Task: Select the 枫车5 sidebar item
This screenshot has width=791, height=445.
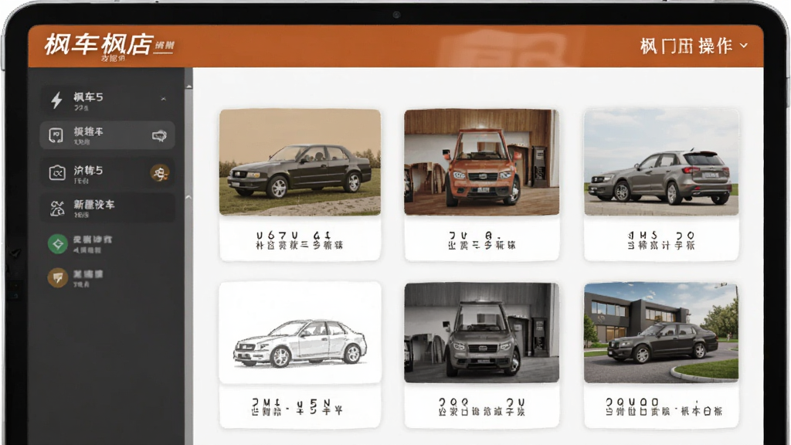Action: tap(107, 100)
